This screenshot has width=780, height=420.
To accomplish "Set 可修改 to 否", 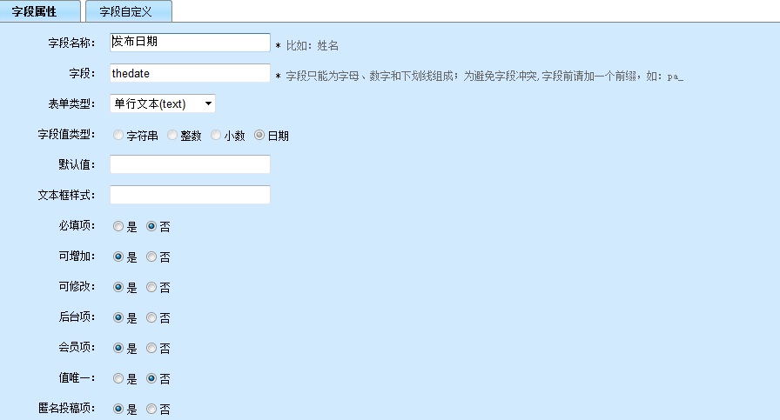I will click(151, 288).
